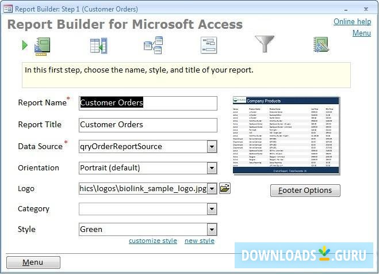
Task: Click the Portrait (default) orientation value
Action: coord(110,168)
